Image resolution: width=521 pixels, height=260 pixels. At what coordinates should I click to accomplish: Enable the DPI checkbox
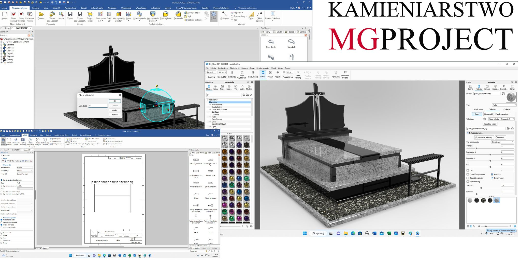click(x=468, y=170)
